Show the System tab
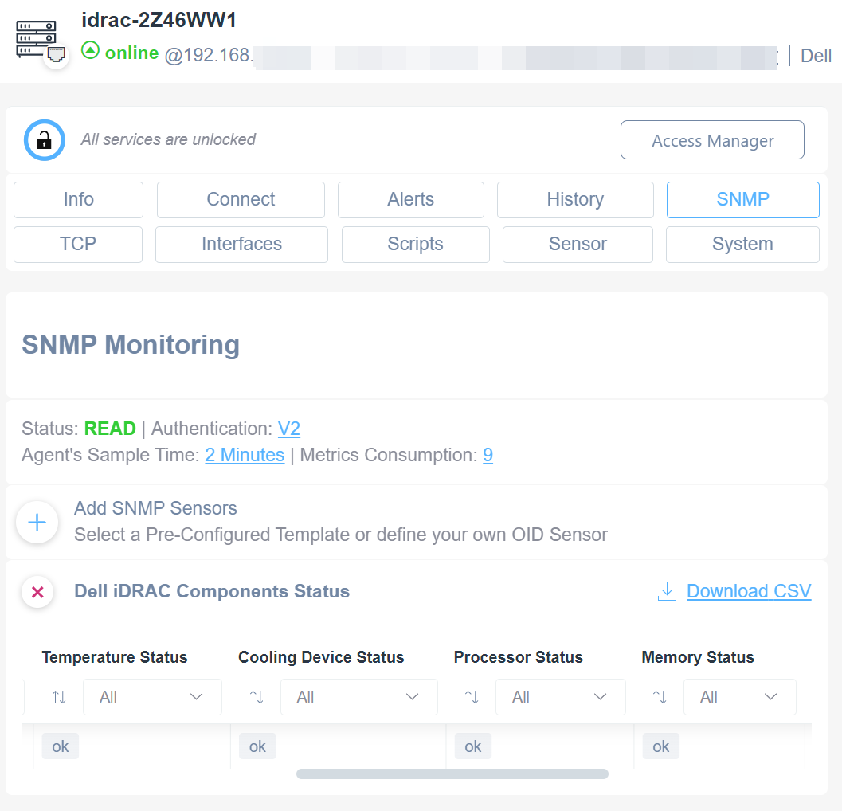The image size is (842, 811). [x=742, y=245]
